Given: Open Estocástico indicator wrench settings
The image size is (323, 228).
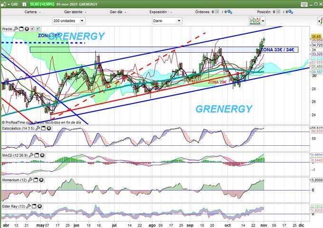Looking at the screenshot, I should click(x=38, y=128).
